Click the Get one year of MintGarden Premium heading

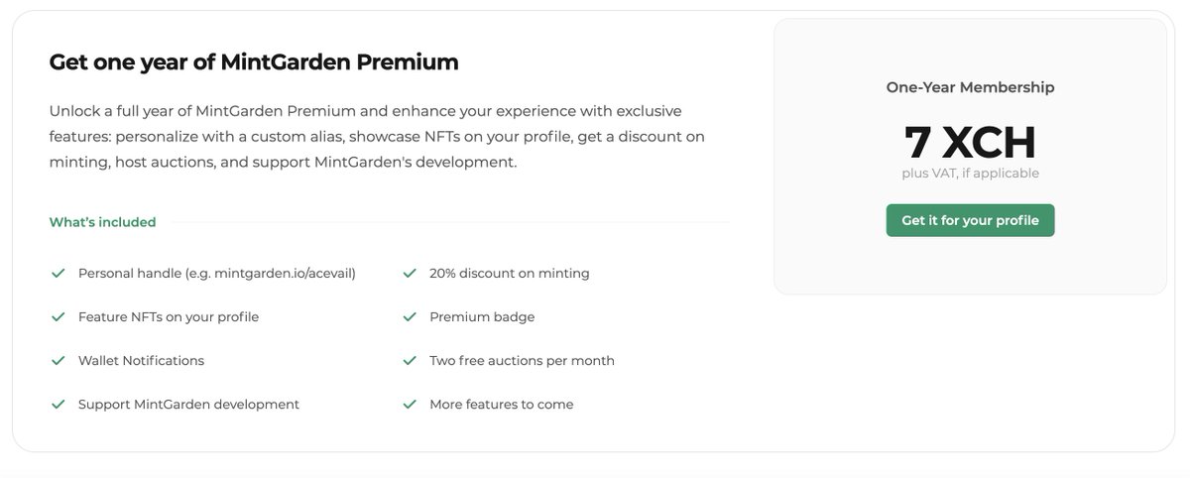tap(254, 62)
